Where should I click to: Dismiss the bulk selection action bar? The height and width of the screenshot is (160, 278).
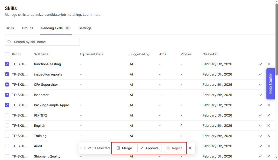(190, 148)
